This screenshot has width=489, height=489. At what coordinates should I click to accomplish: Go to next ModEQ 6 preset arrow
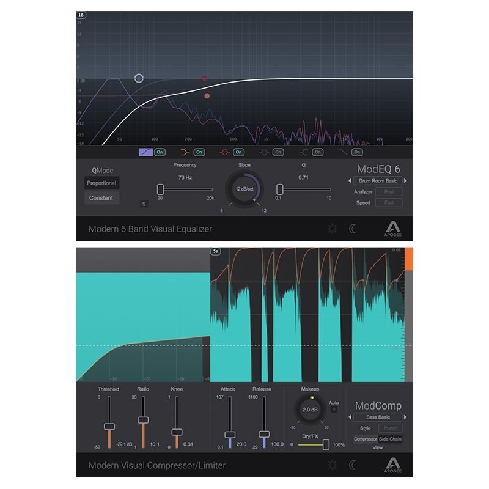[405, 180]
